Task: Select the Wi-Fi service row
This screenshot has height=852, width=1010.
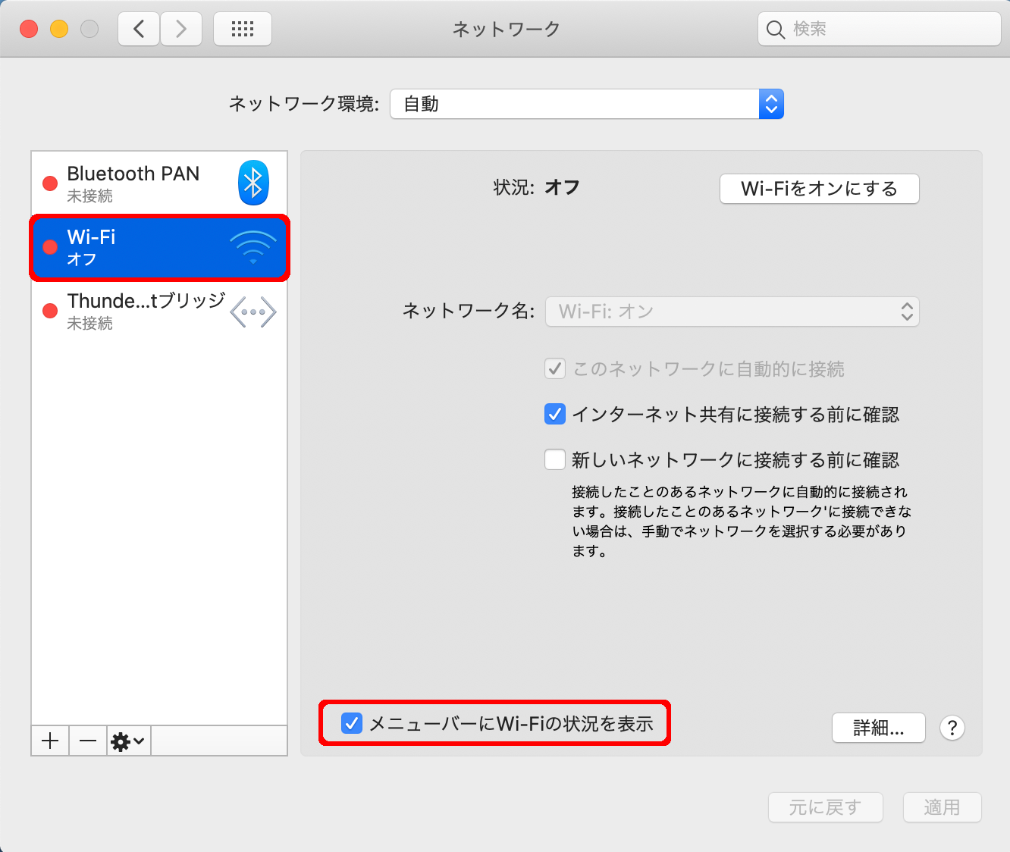Action: pyautogui.click(x=159, y=247)
